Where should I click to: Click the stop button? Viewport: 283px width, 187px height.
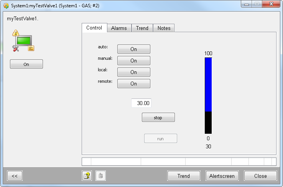[x=158, y=118]
